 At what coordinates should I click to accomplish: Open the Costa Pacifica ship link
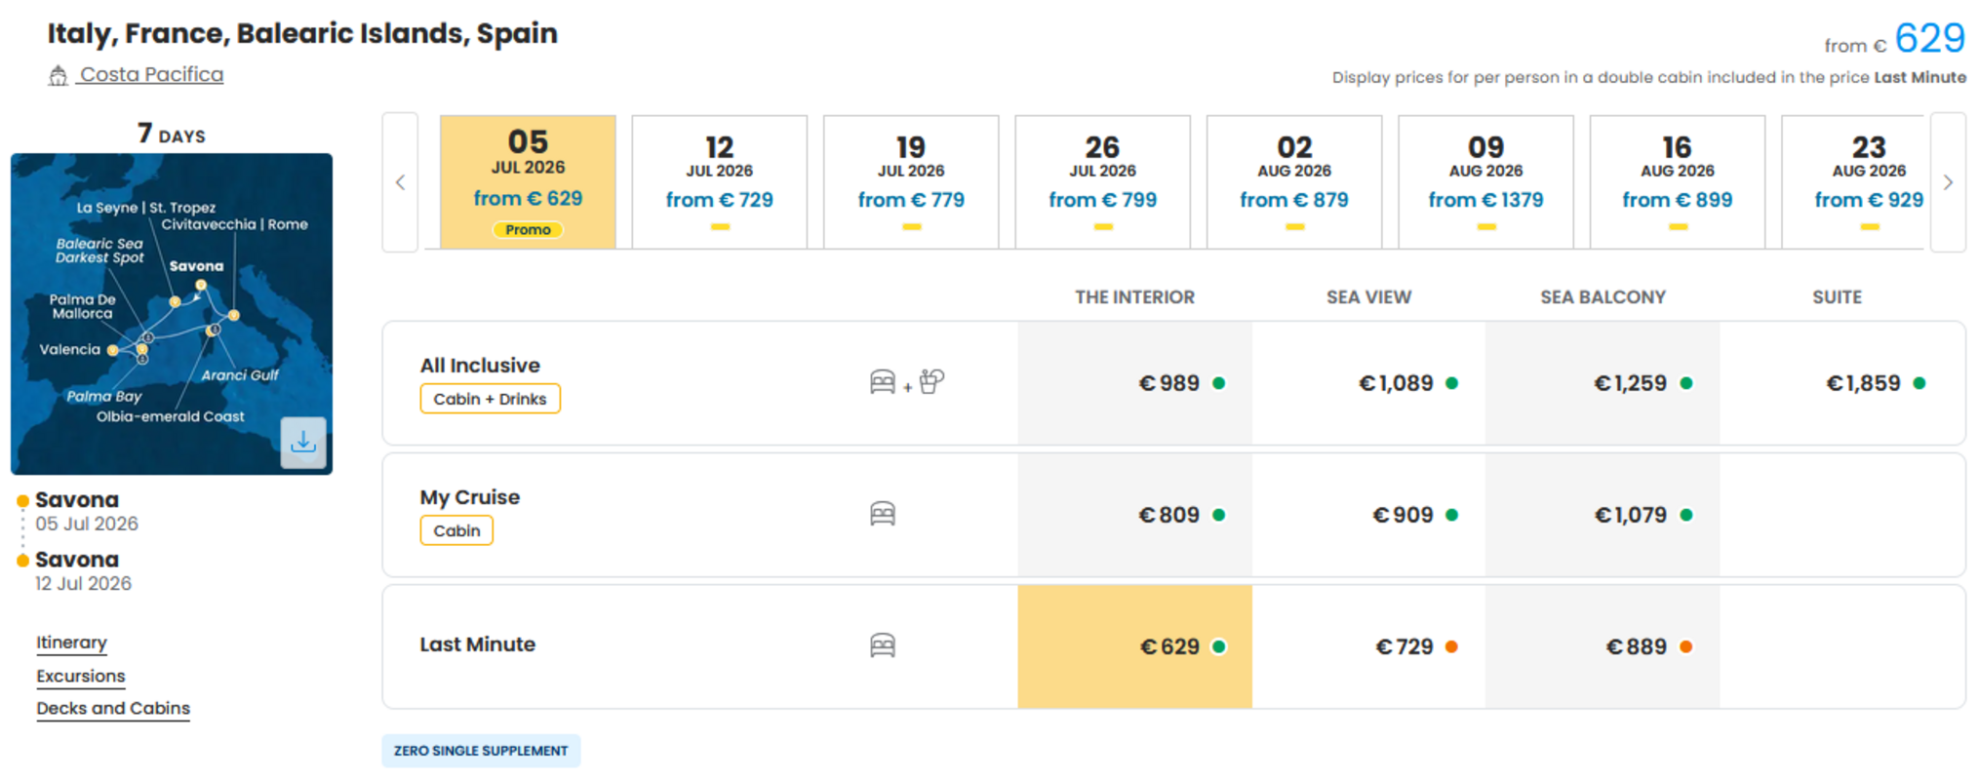(151, 75)
